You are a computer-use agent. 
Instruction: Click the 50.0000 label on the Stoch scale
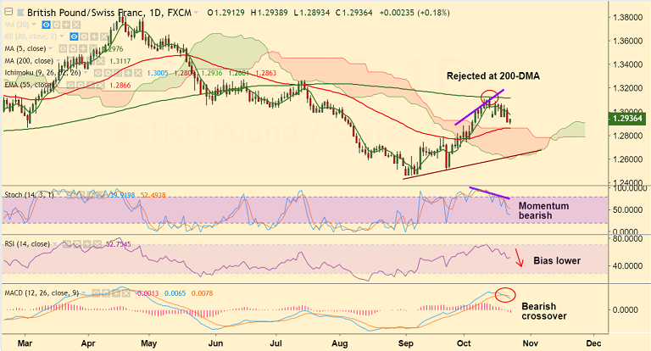tap(630, 209)
